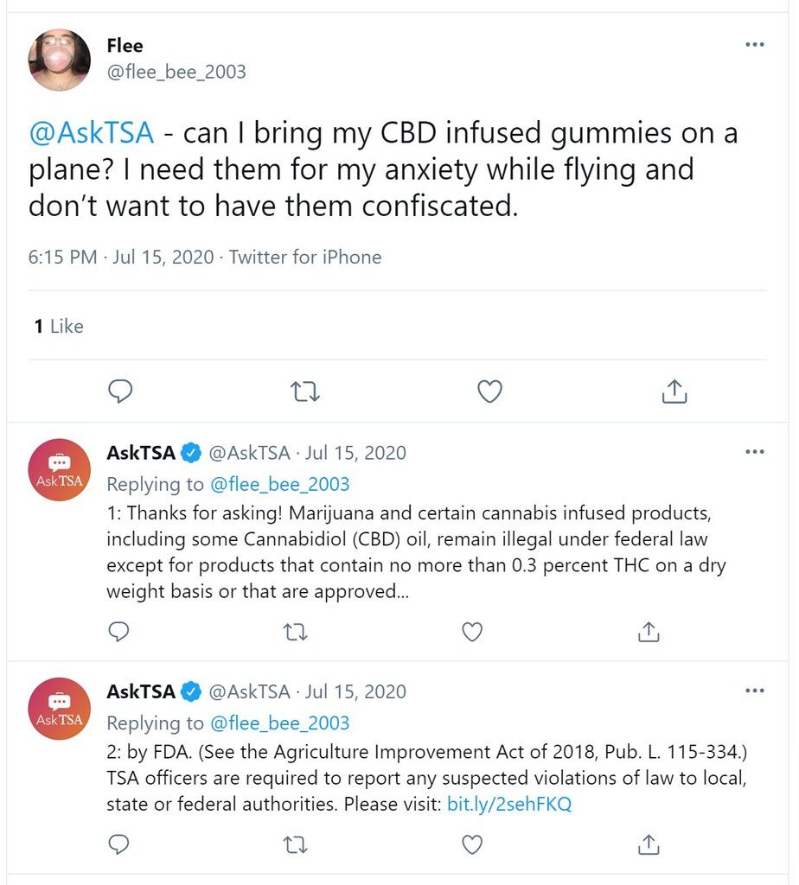Retweet AskTSA's second reply
Image resolution: width=799 pixels, height=885 pixels.
[x=295, y=845]
